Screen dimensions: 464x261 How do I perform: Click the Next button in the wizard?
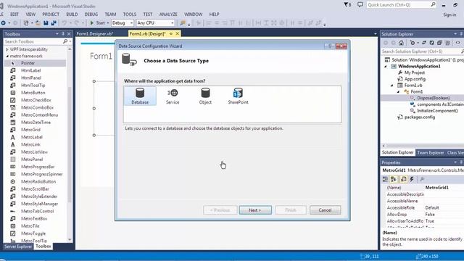[x=255, y=210]
